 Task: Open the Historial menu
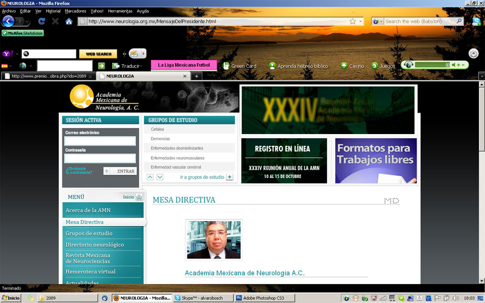(x=53, y=11)
